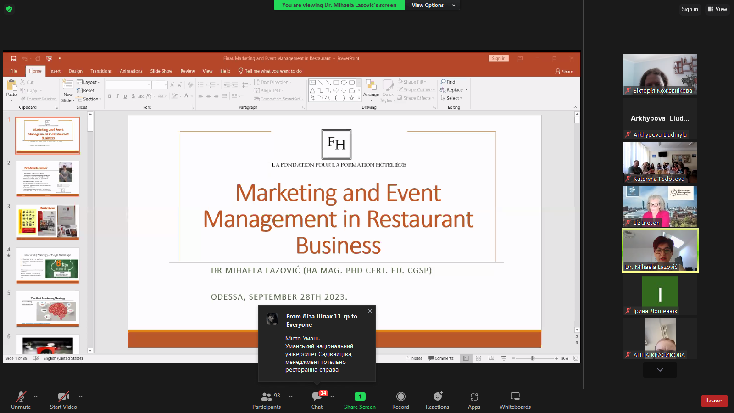Screen dimensions: 734x413
Task: Expand video options arrow beside Start Video
Action: coord(81,396)
